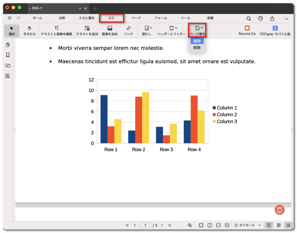This screenshot has height=233, width=297.
Task: Click 追加 in the page number menu
Action: (197, 41)
